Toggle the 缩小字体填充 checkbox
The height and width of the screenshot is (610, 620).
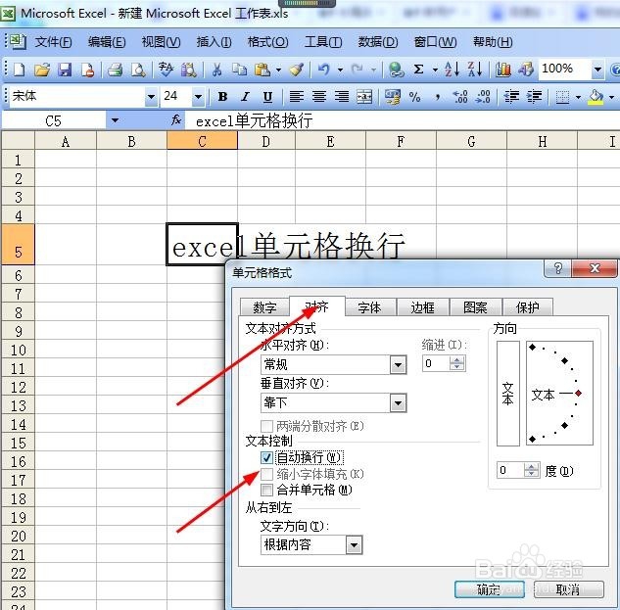266,474
